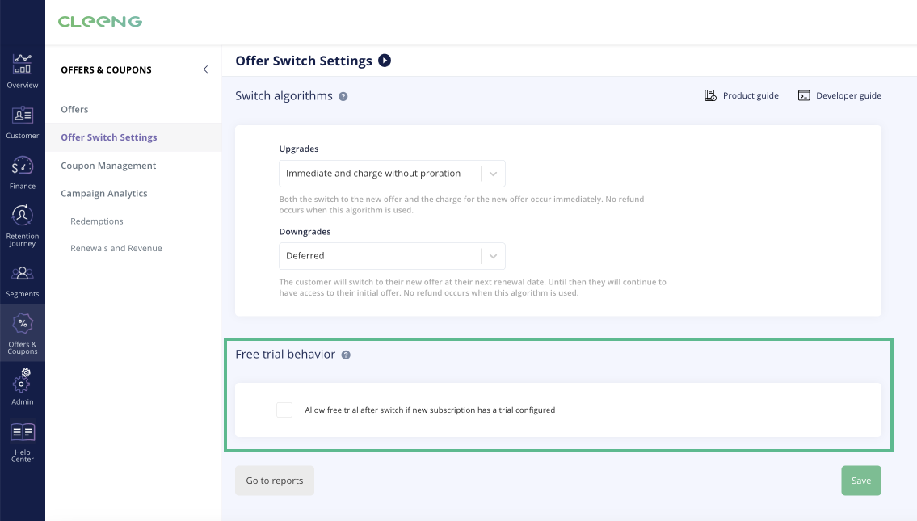Collapse the Offers & Coupons panel chevron
Viewport: 917px width, 521px height.
click(x=205, y=69)
